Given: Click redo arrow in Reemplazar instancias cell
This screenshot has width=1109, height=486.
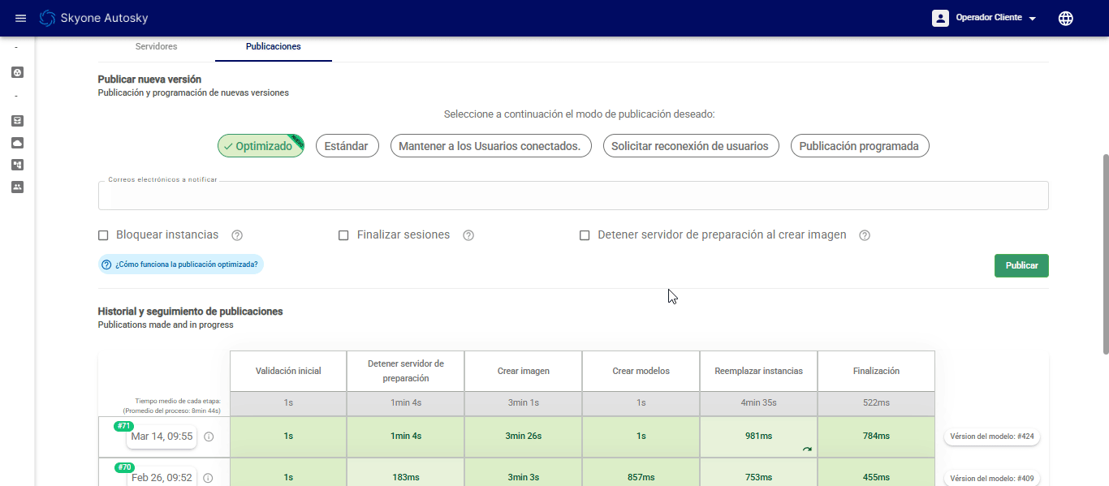Looking at the screenshot, I should tap(806, 449).
